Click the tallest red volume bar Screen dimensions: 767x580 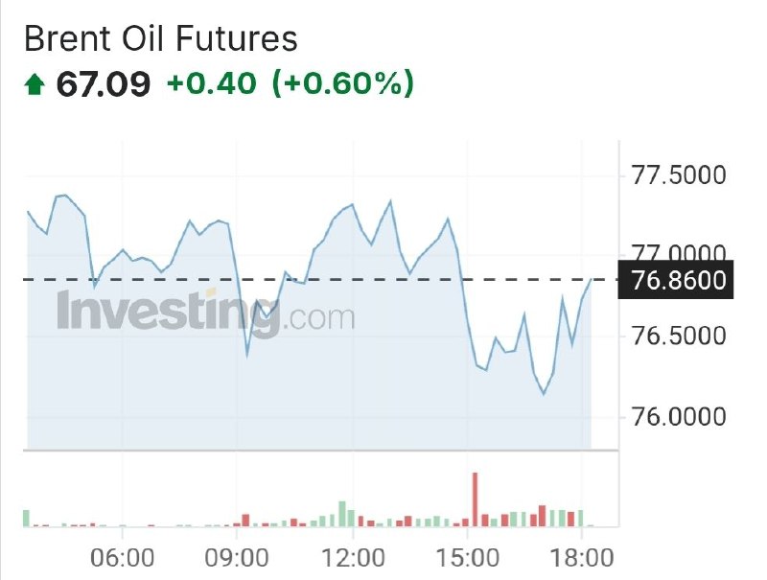(x=475, y=499)
